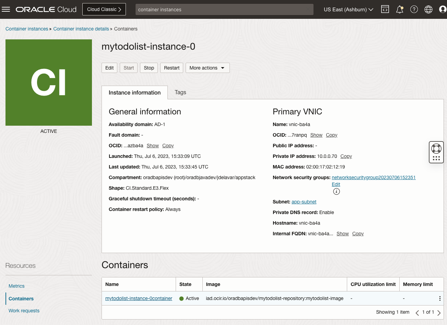Viewport: 447px width, 325px height.
Task: Click the Shape value CI.Standard.E3.Flex
Action: click(x=147, y=188)
